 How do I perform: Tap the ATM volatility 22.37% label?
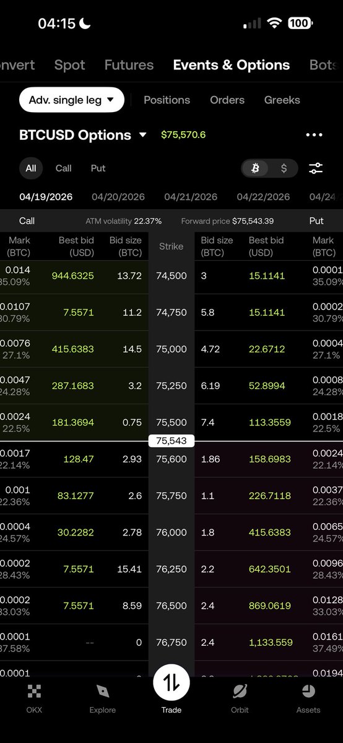point(124,221)
